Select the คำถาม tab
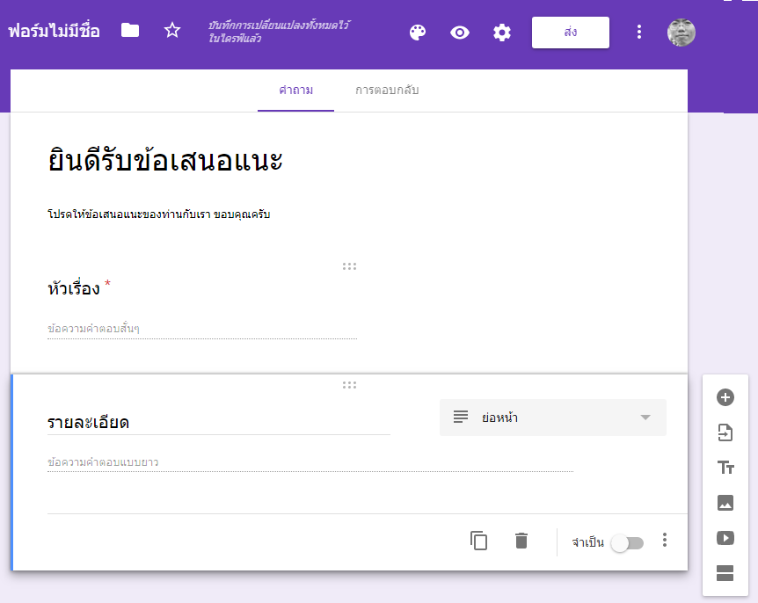The width and height of the screenshot is (758, 603). tap(295, 91)
